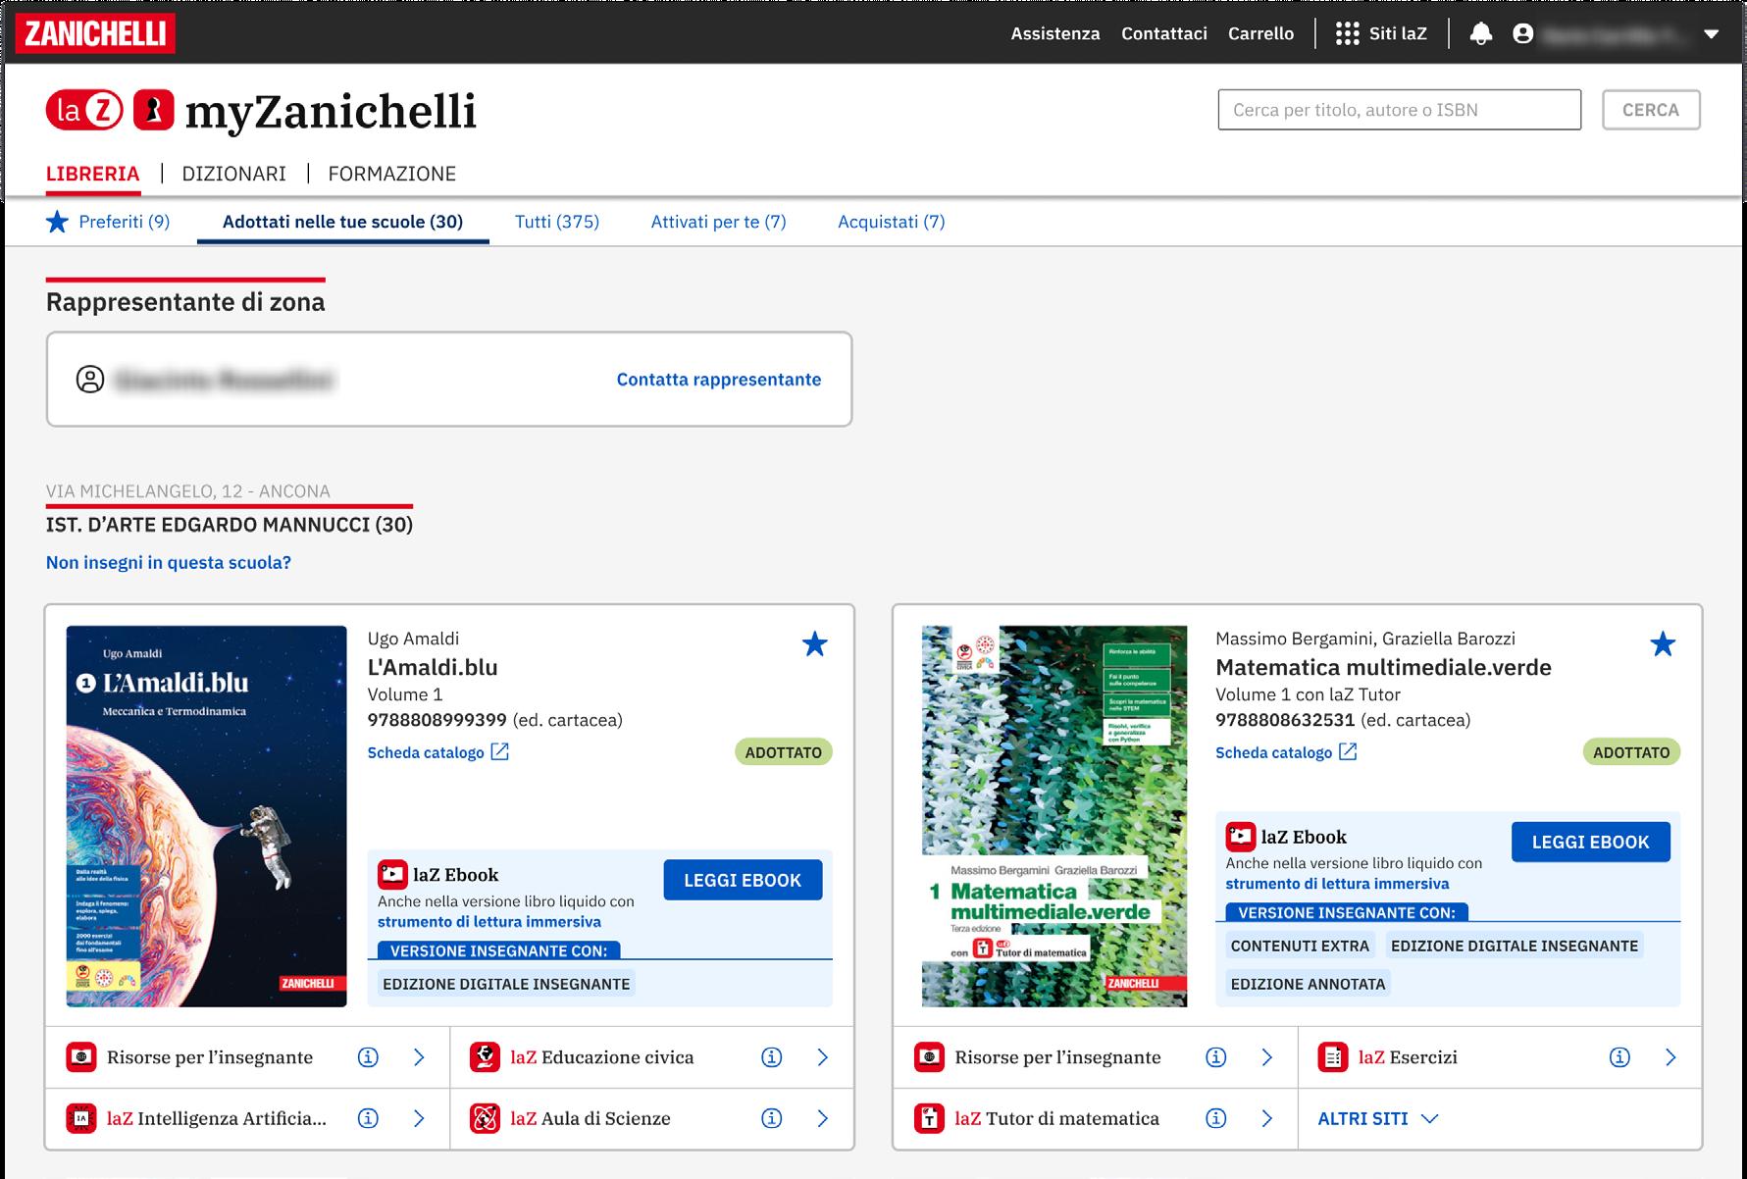Open laZ Intelligenza Artificiale icon

81,1118
